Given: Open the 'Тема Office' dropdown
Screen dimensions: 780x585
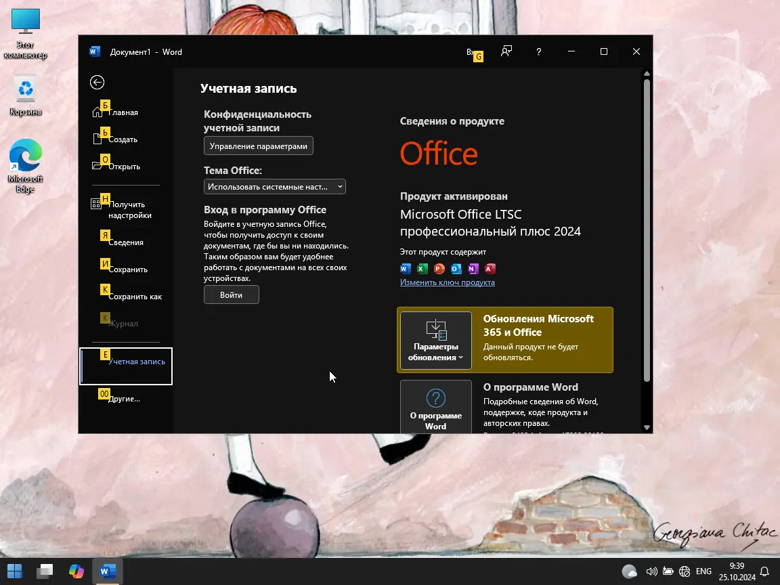Looking at the screenshot, I should (274, 186).
